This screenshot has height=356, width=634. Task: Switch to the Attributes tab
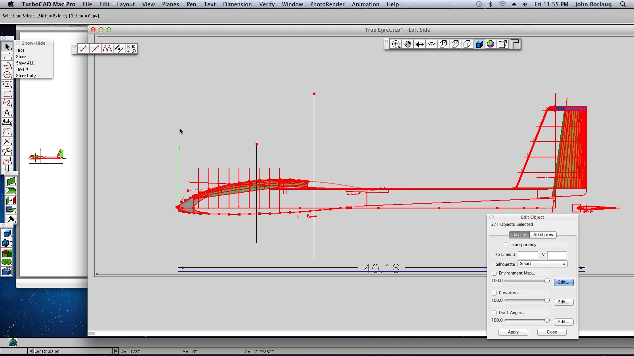click(x=543, y=235)
